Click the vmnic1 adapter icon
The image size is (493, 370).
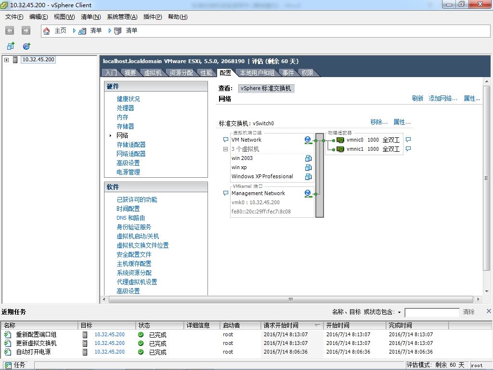coord(340,149)
